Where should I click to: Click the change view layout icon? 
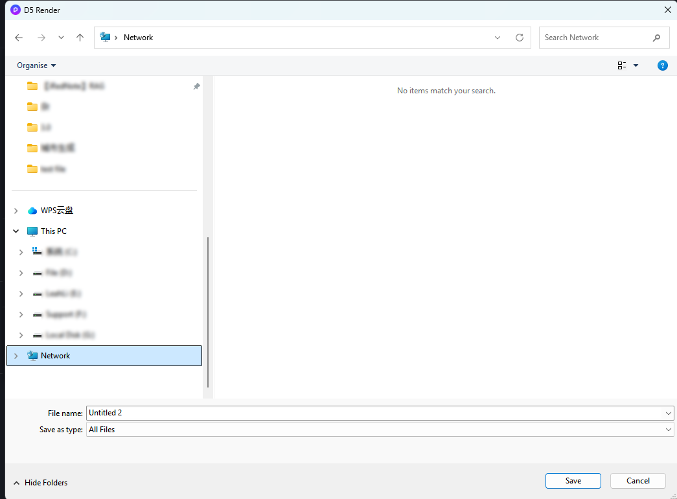622,65
